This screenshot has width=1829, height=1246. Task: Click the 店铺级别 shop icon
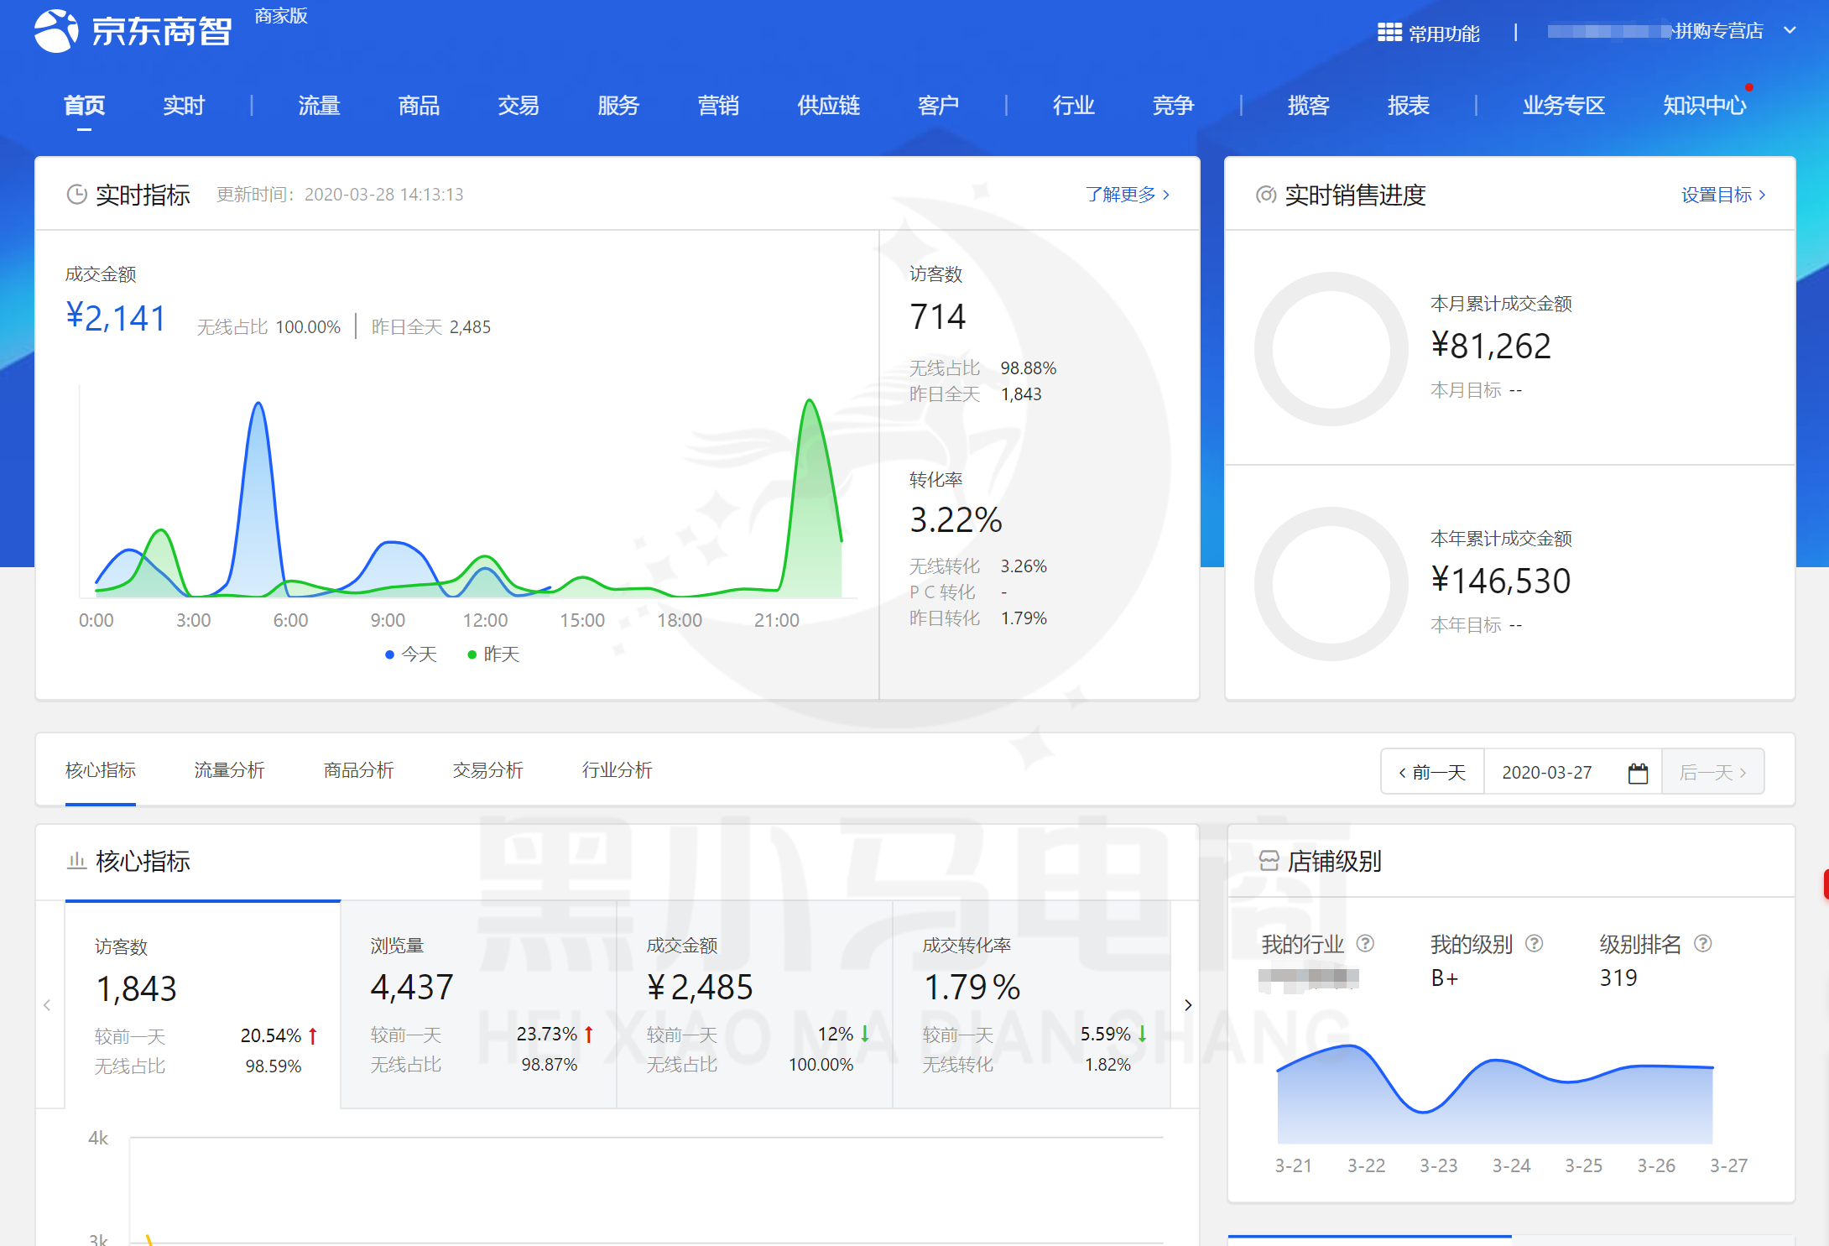(x=1269, y=861)
